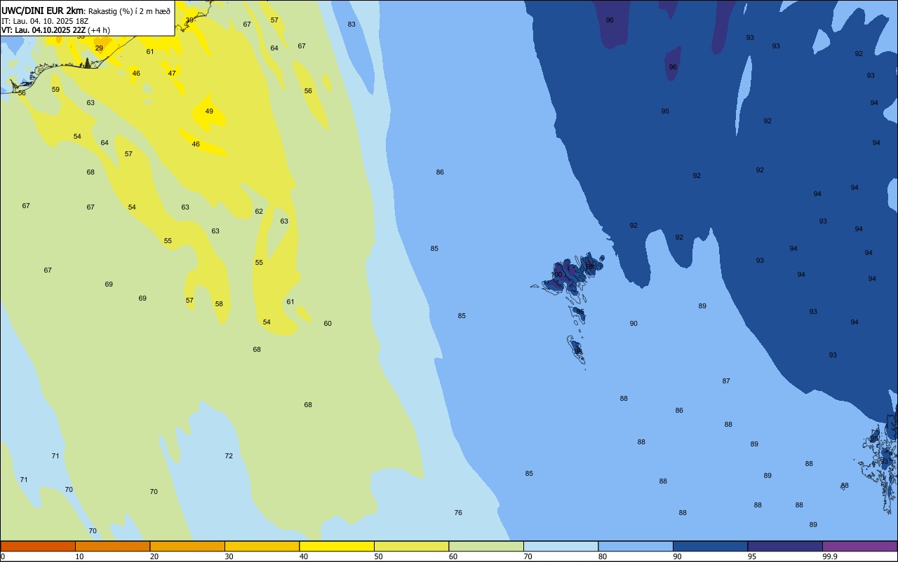Click the legend tick label '10'
Screen dimensions: 898x562
pos(79,556)
